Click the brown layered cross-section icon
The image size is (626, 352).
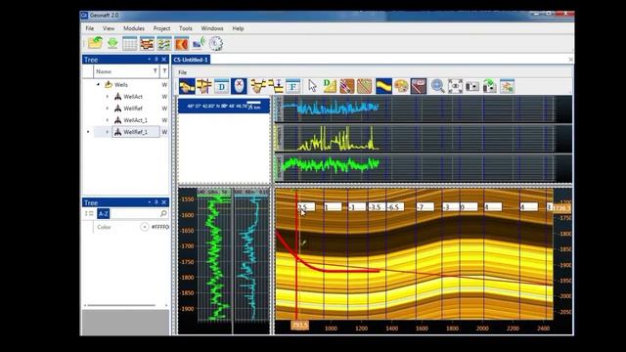(147, 43)
